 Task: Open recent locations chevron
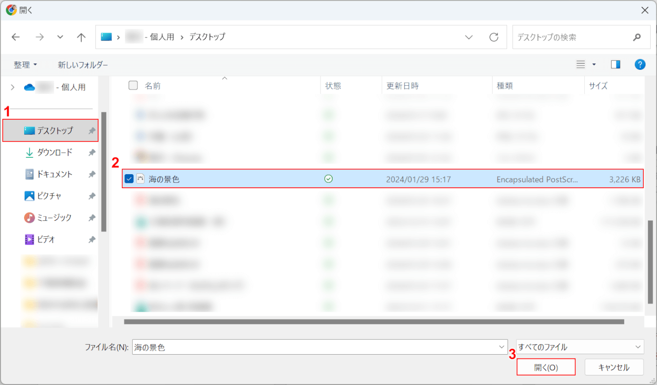tap(60, 37)
